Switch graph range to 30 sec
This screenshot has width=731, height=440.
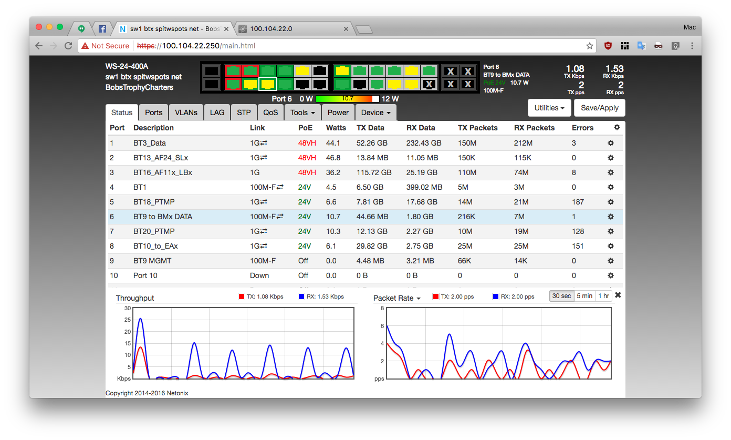pos(561,296)
